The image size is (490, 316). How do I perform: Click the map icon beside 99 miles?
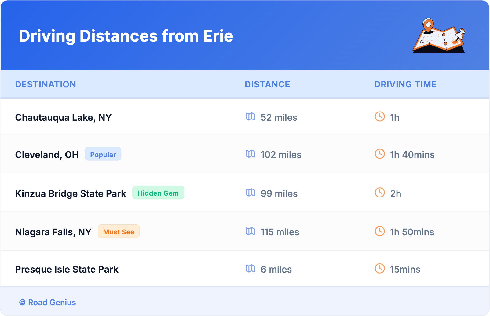(x=250, y=193)
